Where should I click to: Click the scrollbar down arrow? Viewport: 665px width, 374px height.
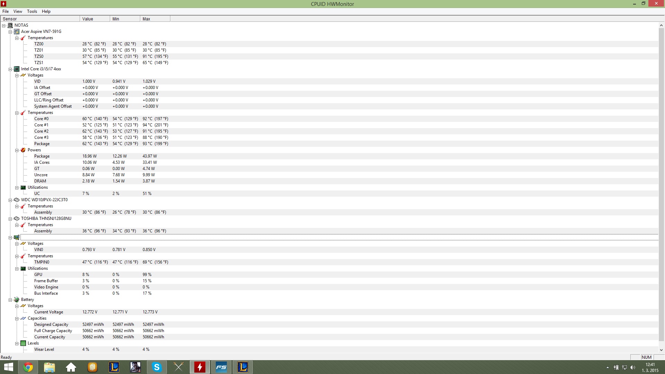661,350
